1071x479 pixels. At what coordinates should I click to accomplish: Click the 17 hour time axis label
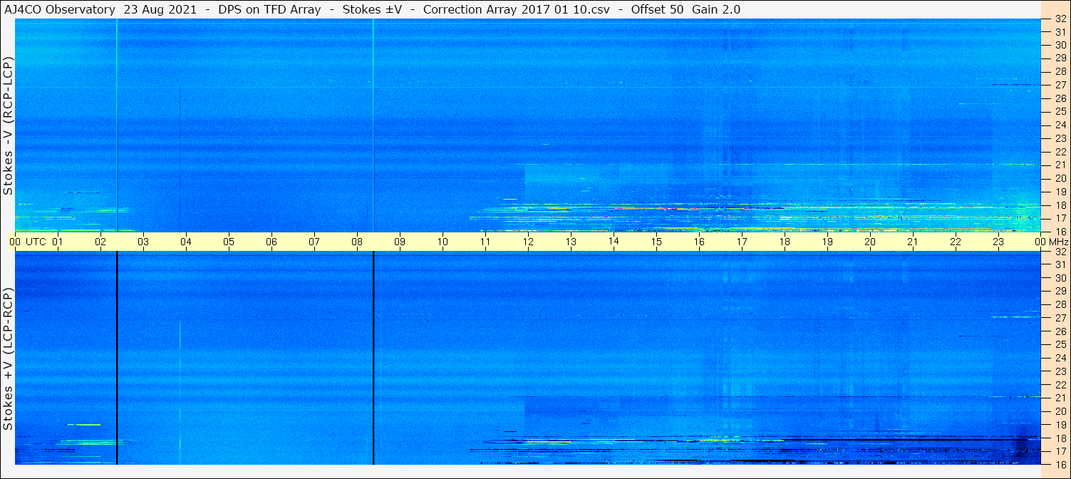(x=742, y=242)
